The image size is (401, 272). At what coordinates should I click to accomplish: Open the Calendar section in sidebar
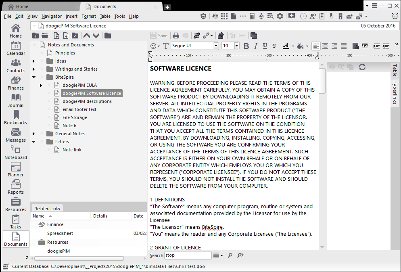point(16,48)
